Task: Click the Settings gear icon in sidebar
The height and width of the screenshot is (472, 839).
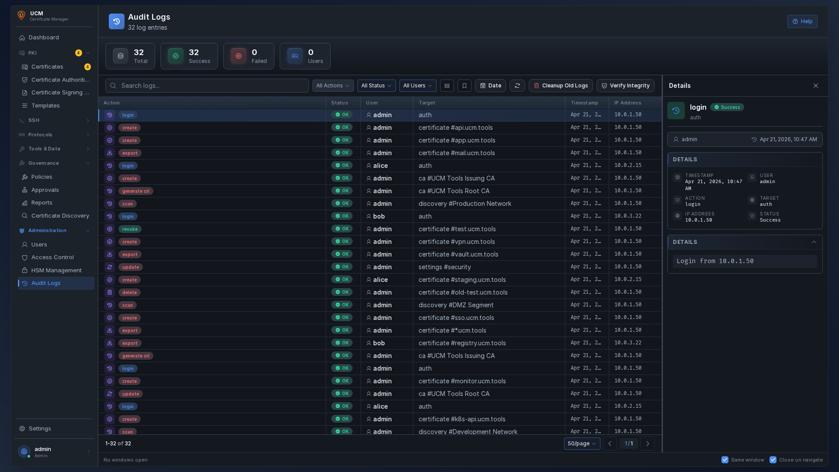Action: pos(22,429)
